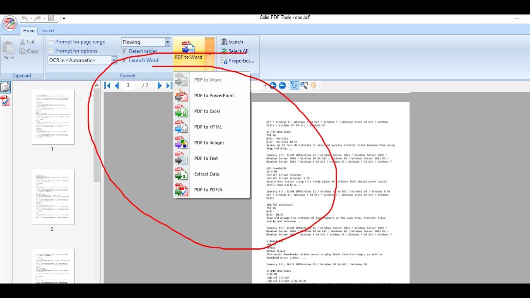530x298 pixels.
Task: Click the Redo arrow in quick access toolbar
Action: 38,19
